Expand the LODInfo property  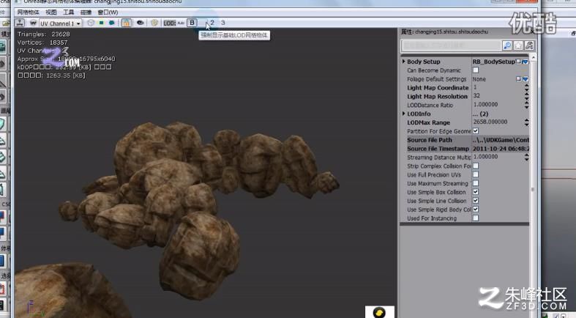404,114
